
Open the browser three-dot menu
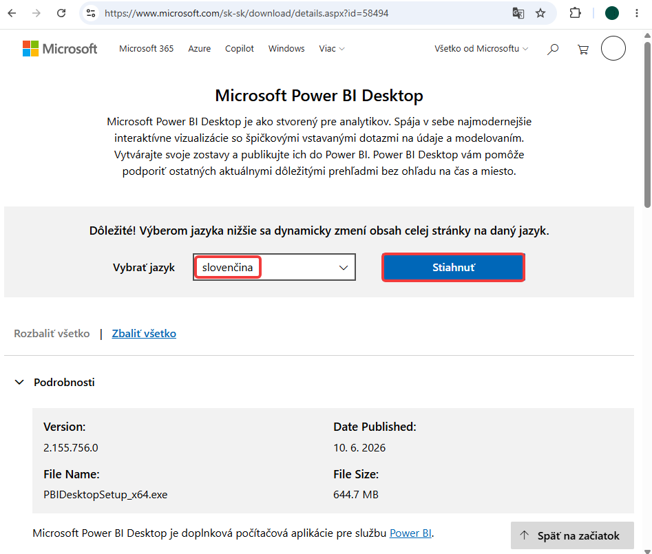tap(637, 13)
